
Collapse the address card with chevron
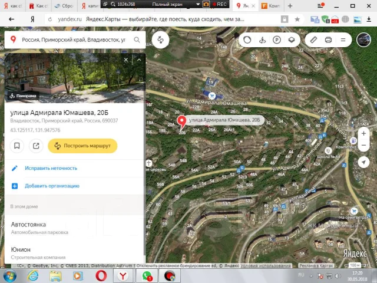tap(139, 60)
